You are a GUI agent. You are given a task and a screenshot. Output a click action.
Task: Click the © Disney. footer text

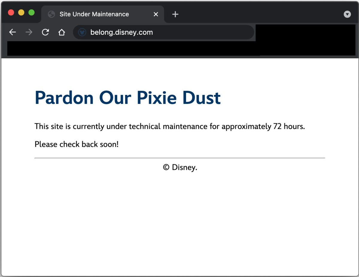[x=180, y=167]
